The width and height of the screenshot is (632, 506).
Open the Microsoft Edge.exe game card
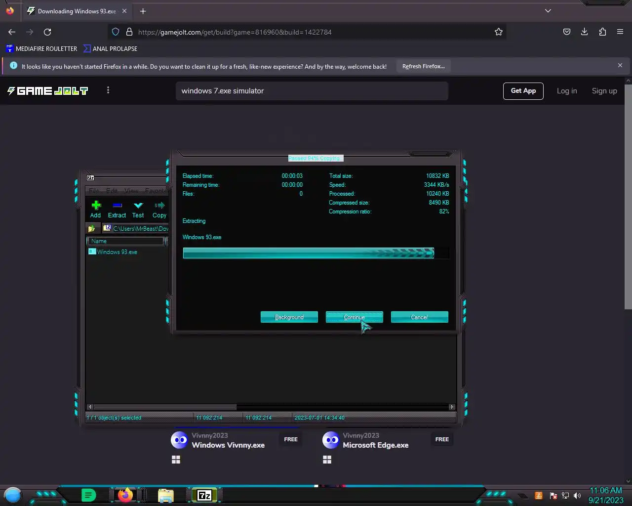[x=376, y=445]
